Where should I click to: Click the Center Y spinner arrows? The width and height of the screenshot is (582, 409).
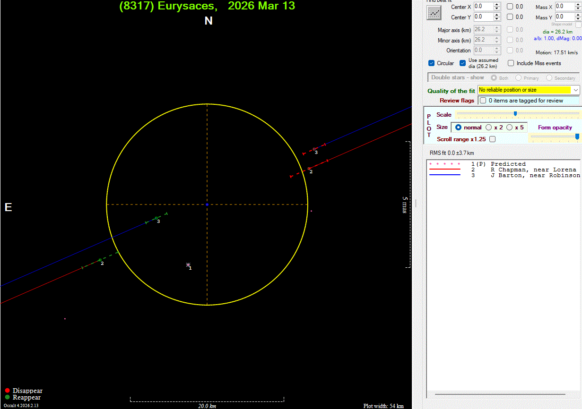pyautogui.click(x=496, y=17)
